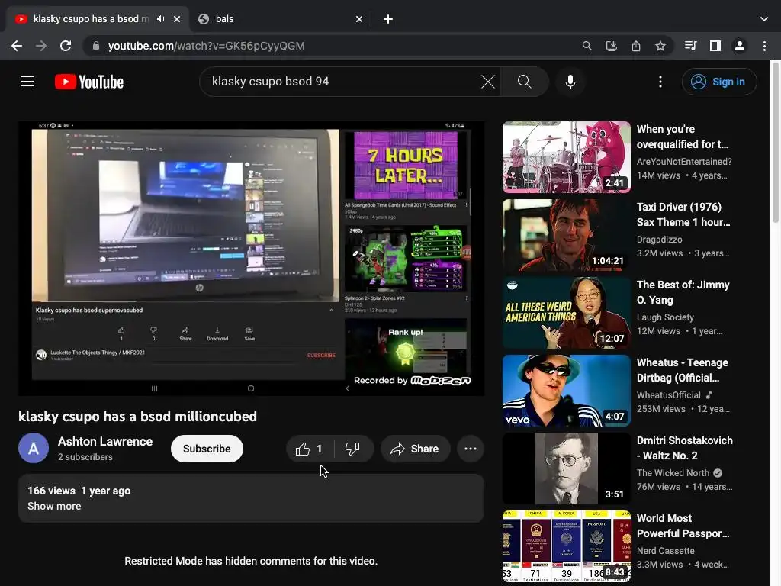This screenshot has height=586, width=781.
Task: Mute the YouTube tab audio icon
Action: tap(160, 19)
